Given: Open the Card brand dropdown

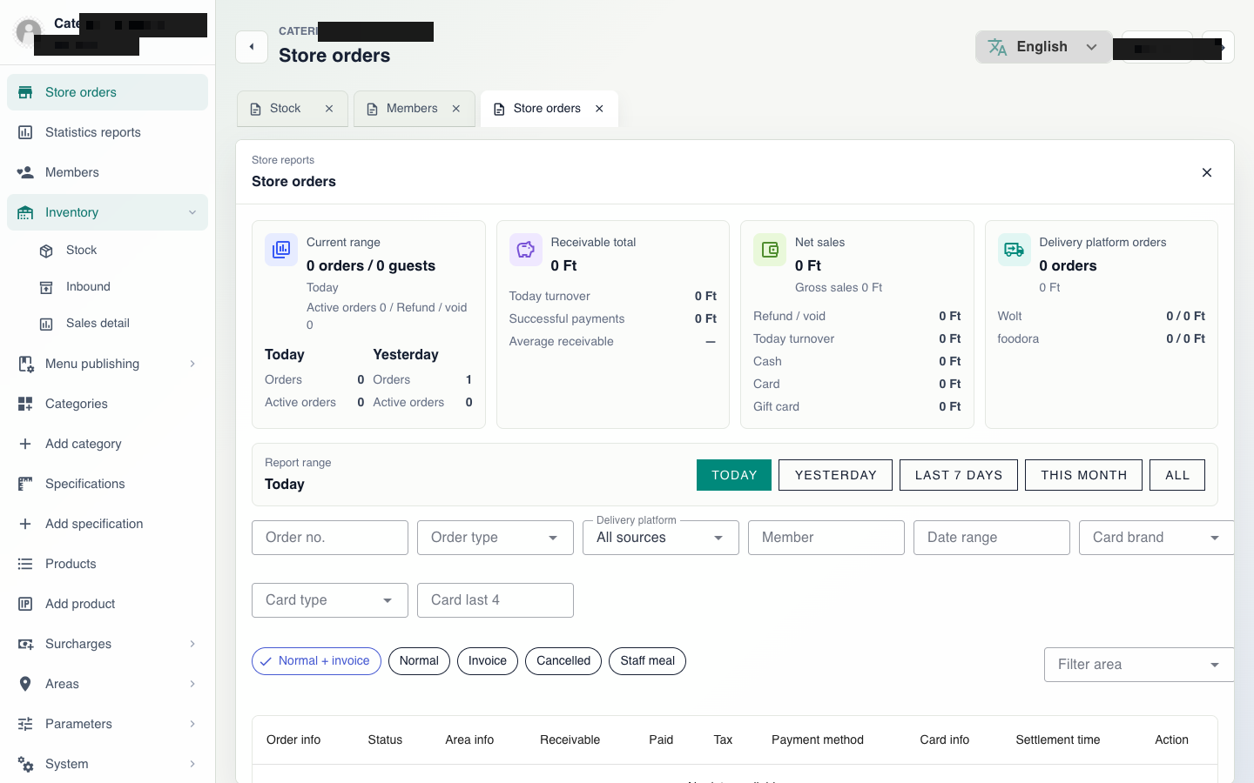Looking at the screenshot, I should 1156,538.
